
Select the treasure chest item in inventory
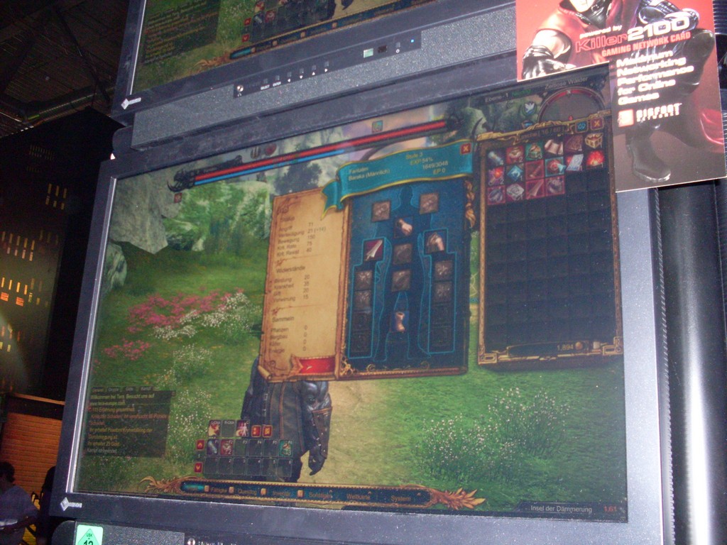593,140
